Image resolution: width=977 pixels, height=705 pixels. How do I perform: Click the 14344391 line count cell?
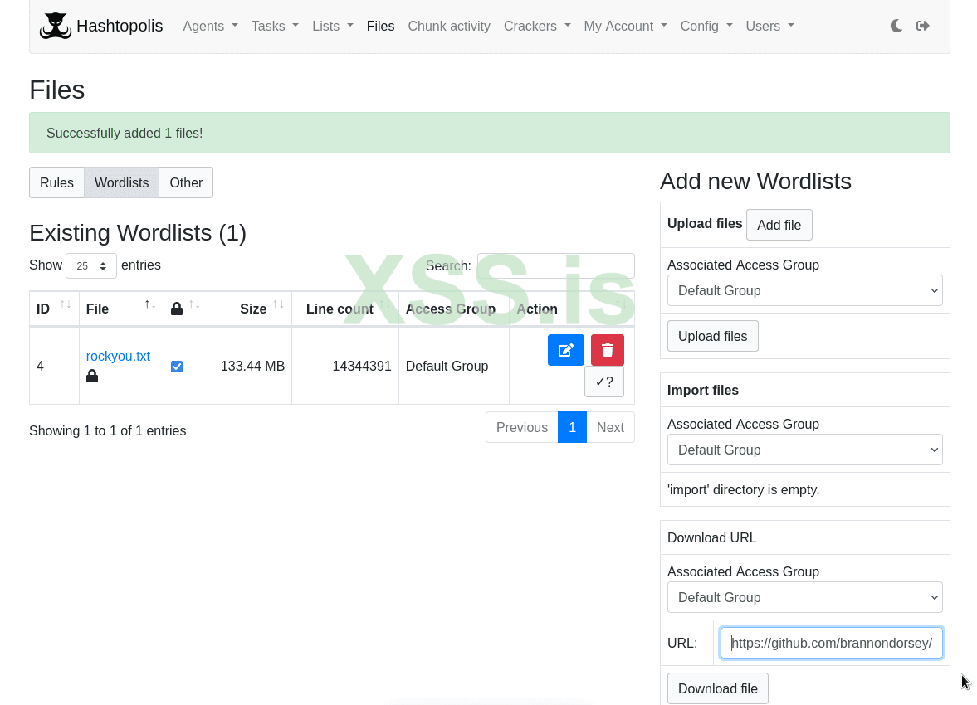345,367
